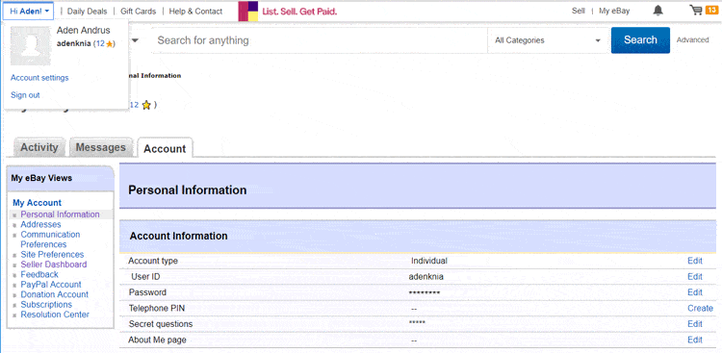Edit the About Me page row
The width and height of the screenshot is (722, 353).
coord(695,340)
